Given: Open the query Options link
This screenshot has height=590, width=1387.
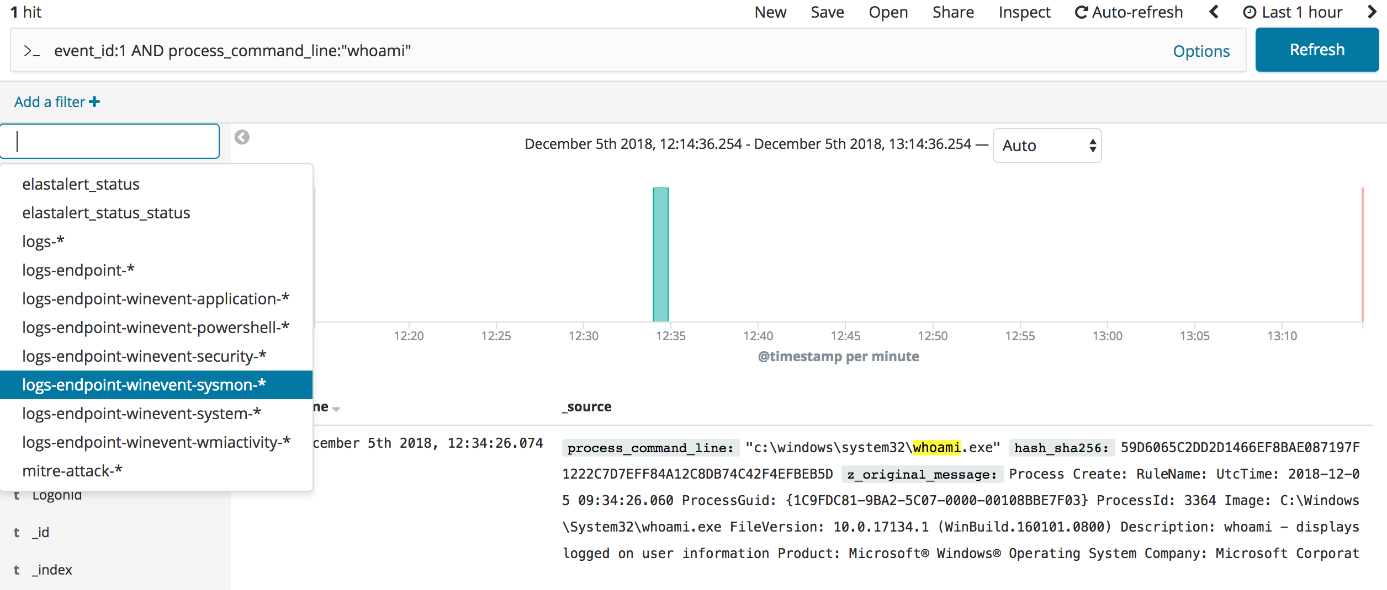Looking at the screenshot, I should (1201, 51).
